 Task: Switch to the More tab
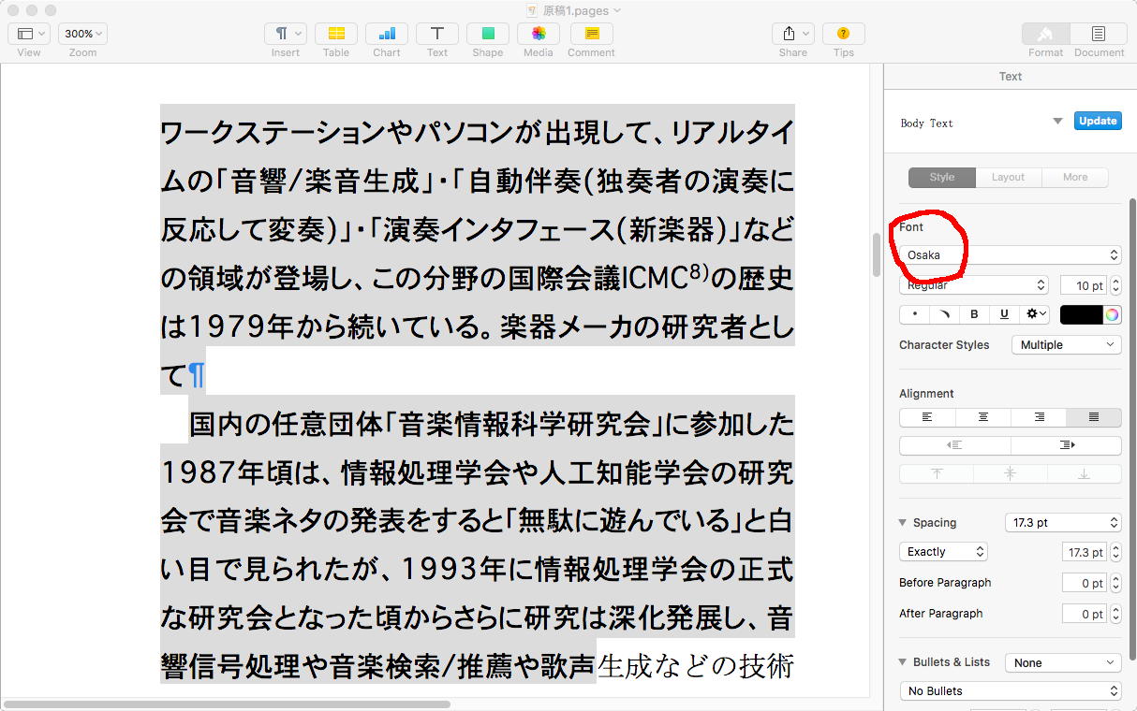[1075, 177]
